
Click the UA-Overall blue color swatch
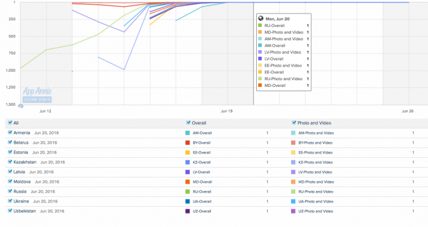coord(188,201)
